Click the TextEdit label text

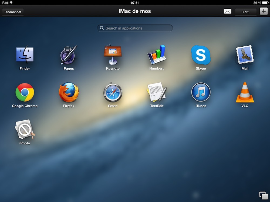point(157,106)
